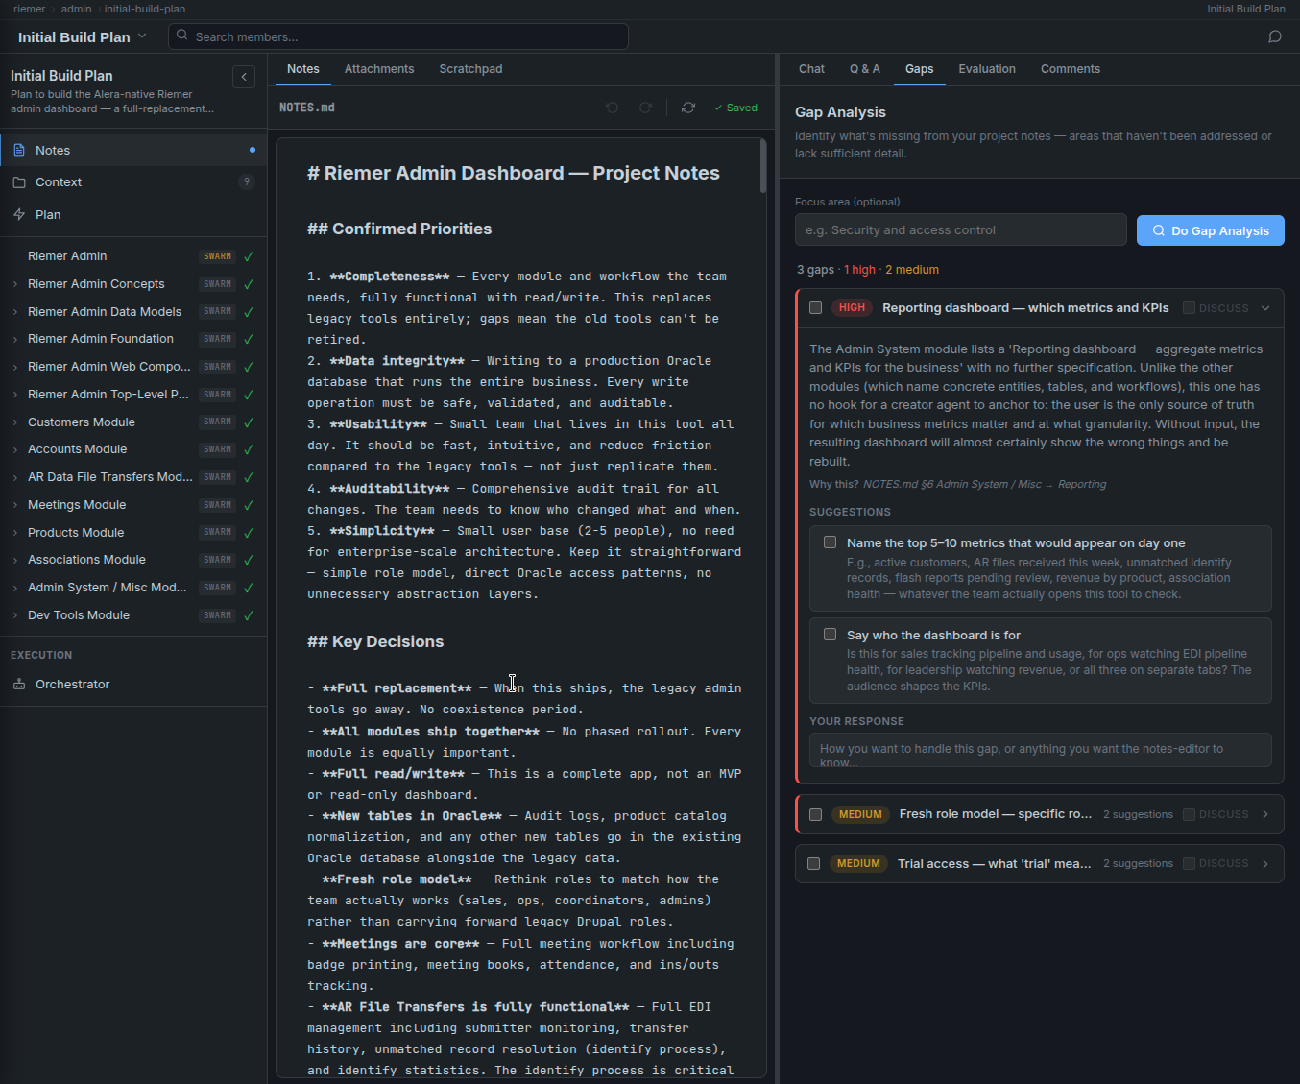The image size is (1300, 1084).
Task: Collapse the Reporting dashboard gap card chevron
Action: point(1265,308)
